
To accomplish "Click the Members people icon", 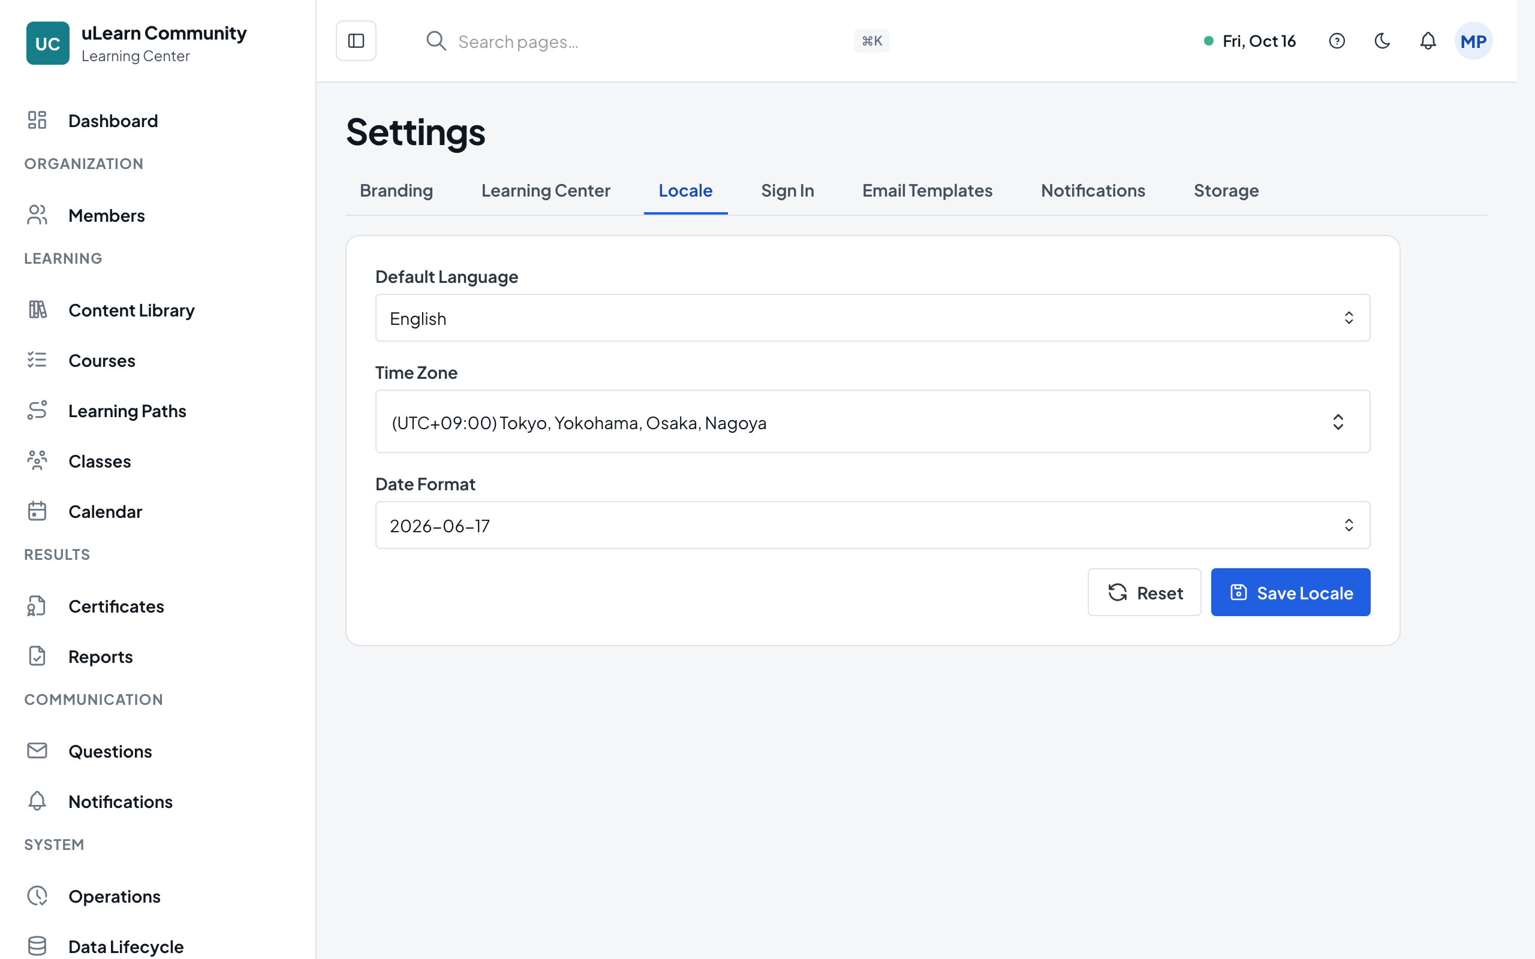I will click(37, 215).
